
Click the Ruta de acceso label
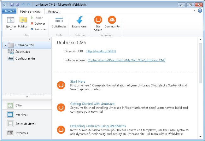click(x=75, y=60)
